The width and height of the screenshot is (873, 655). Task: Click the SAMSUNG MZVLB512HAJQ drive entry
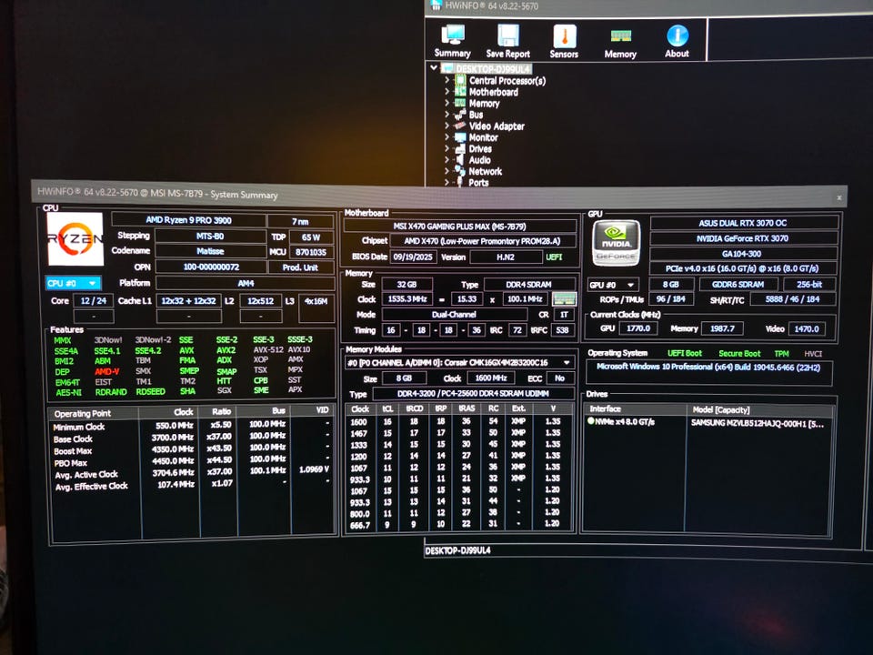click(758, 423)
